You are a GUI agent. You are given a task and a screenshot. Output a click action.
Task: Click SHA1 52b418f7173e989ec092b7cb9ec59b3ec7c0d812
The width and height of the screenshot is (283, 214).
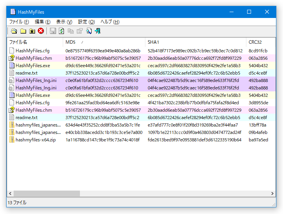point(195,51)
